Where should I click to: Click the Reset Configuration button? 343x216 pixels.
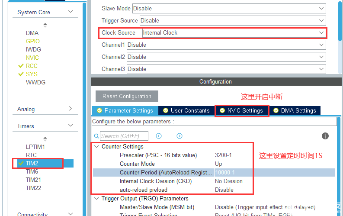tap(127, 96)
